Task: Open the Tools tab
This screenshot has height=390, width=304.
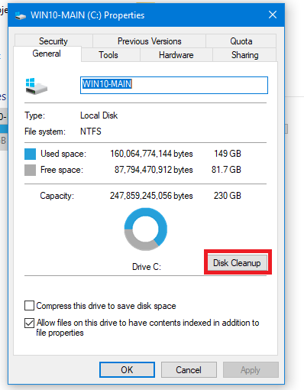Action: 108,55
